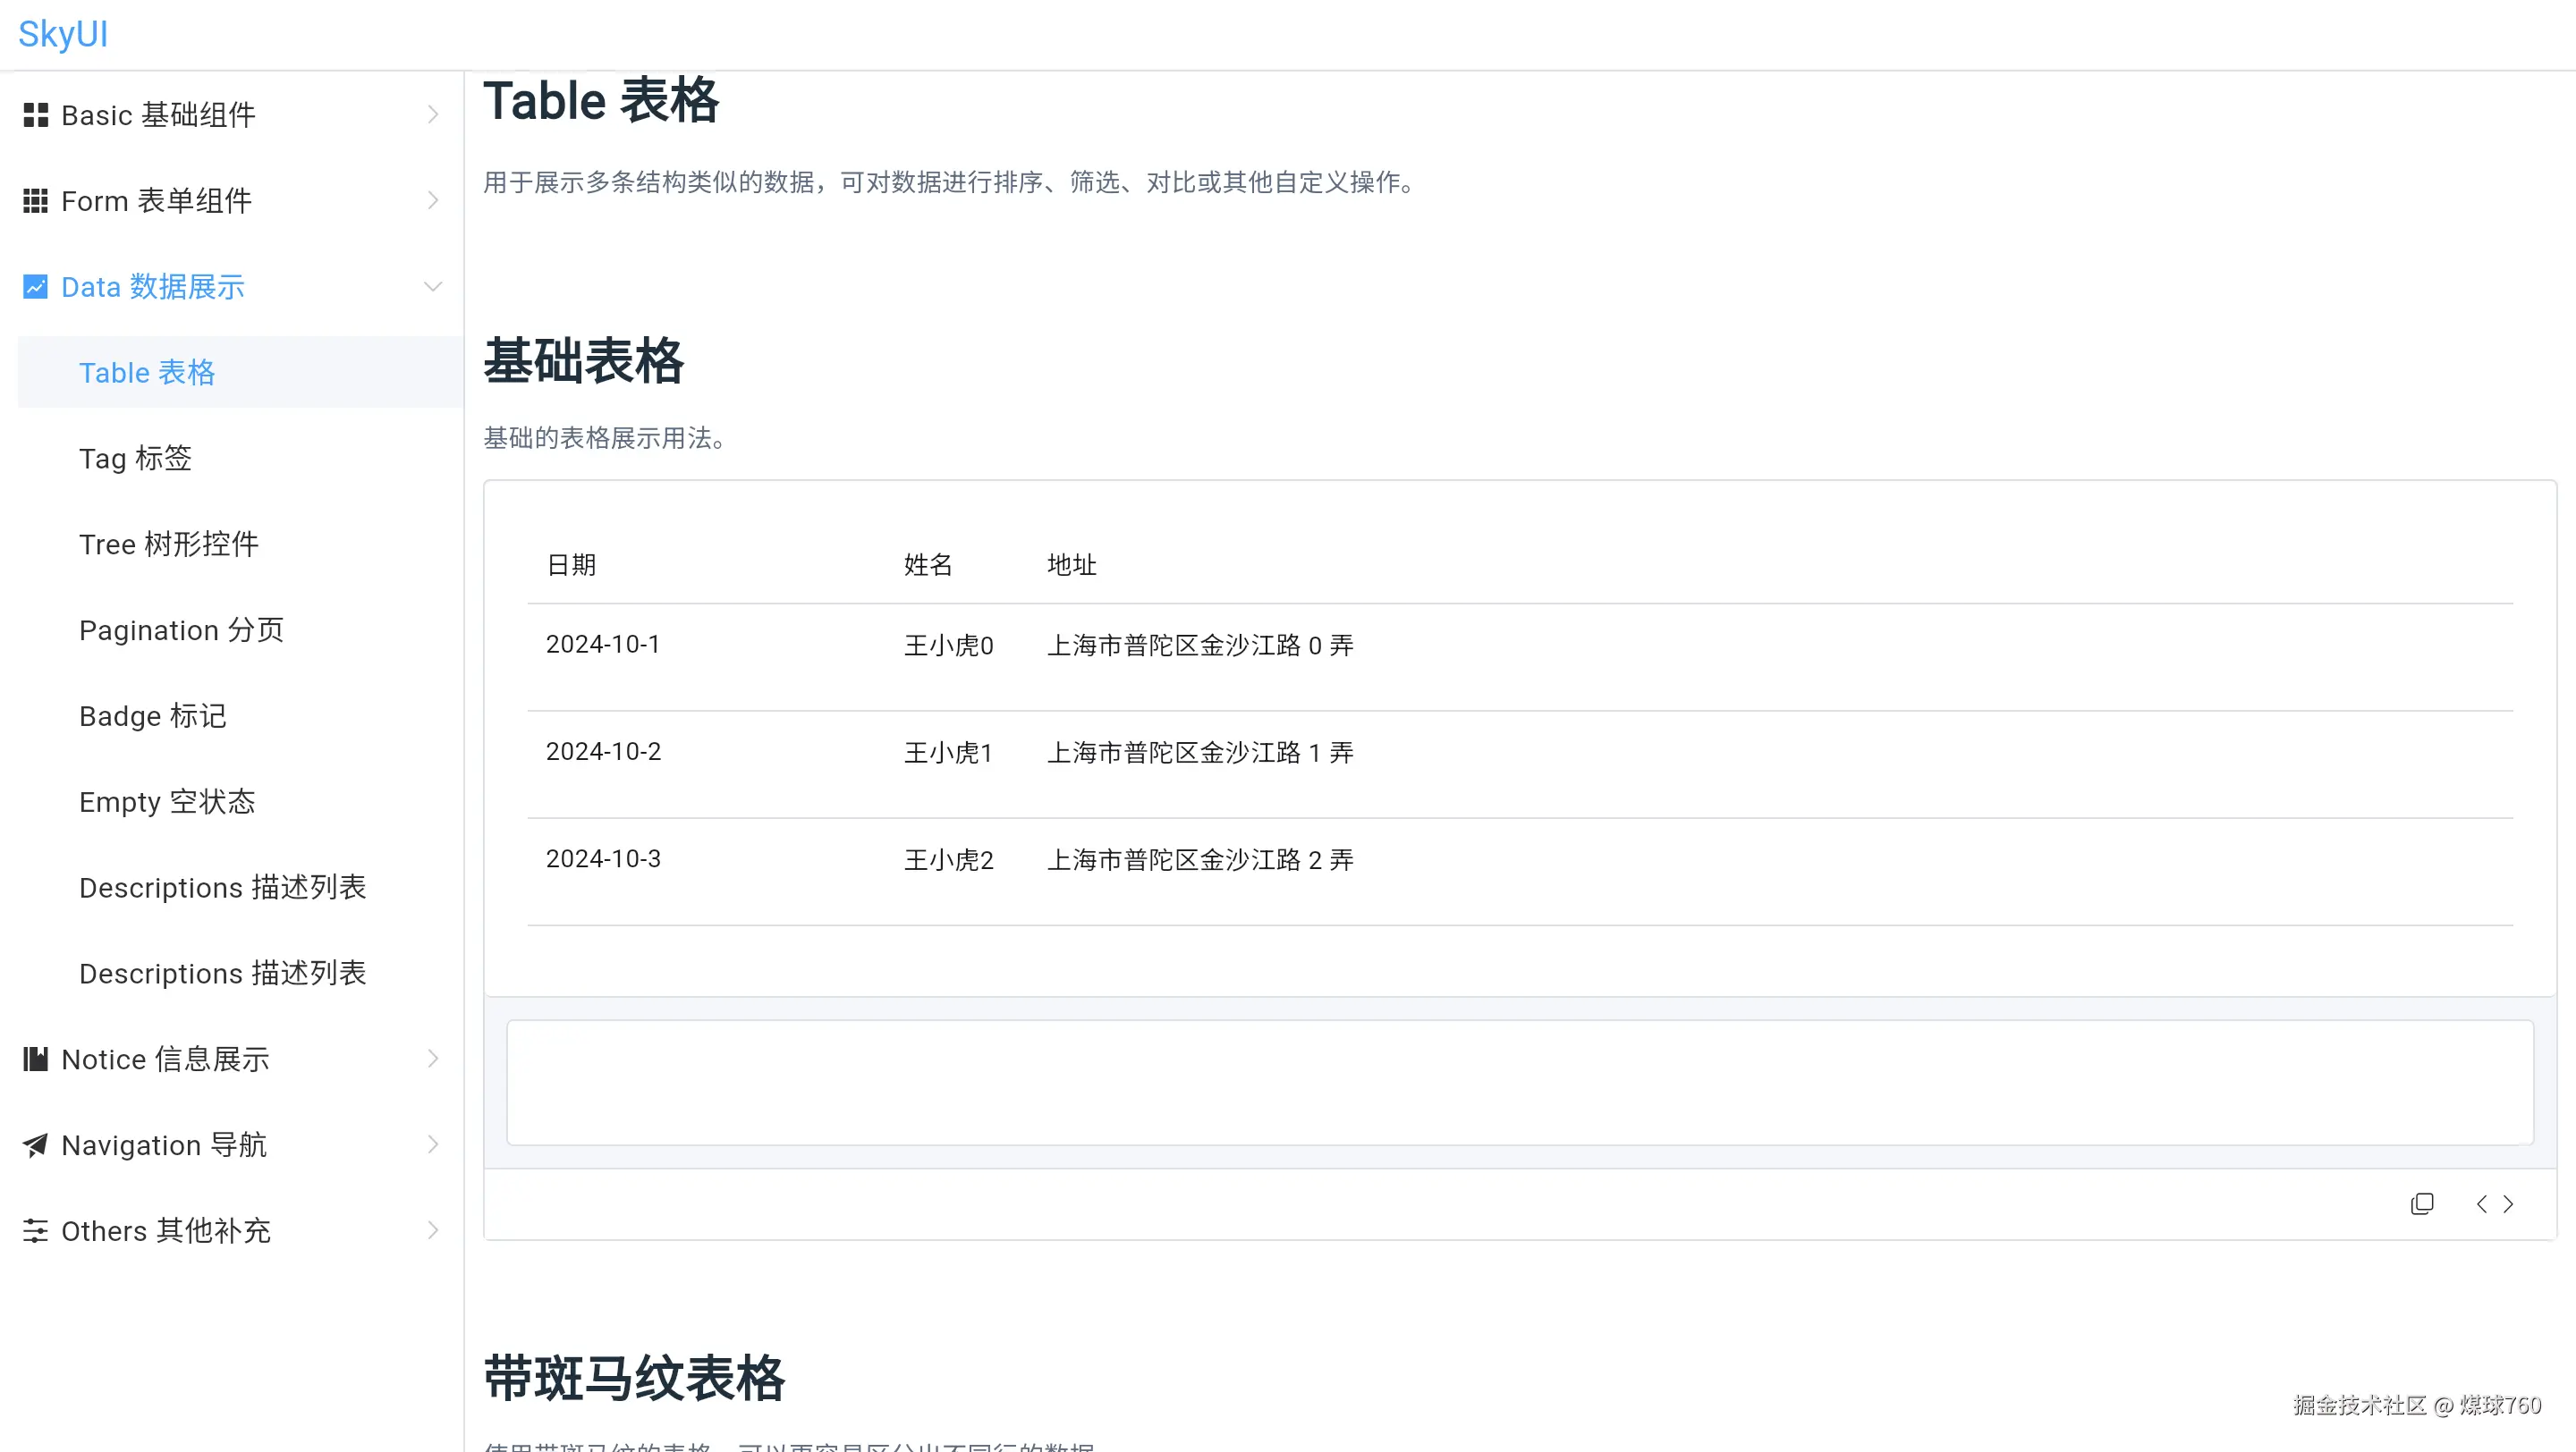This screenshot has width=2576, height=1452.
Task: Open Empty 空状态 sidebar link
Action: click(167, 803)
